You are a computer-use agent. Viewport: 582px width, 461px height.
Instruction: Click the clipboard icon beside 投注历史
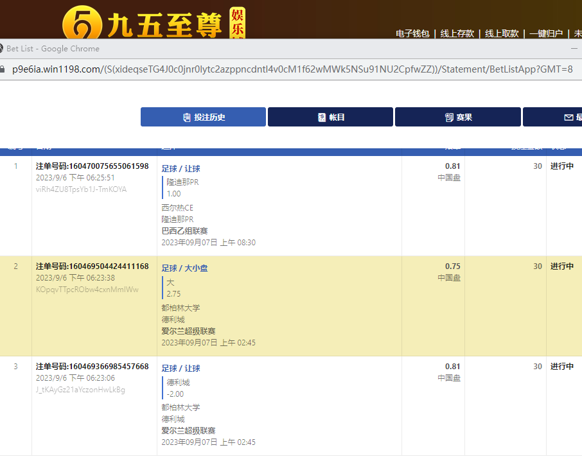tap(187, 117)
